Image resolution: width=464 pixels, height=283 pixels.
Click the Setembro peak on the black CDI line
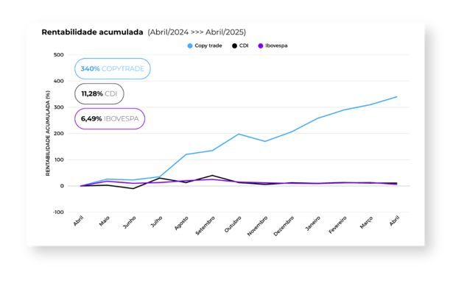pos(212,176)
